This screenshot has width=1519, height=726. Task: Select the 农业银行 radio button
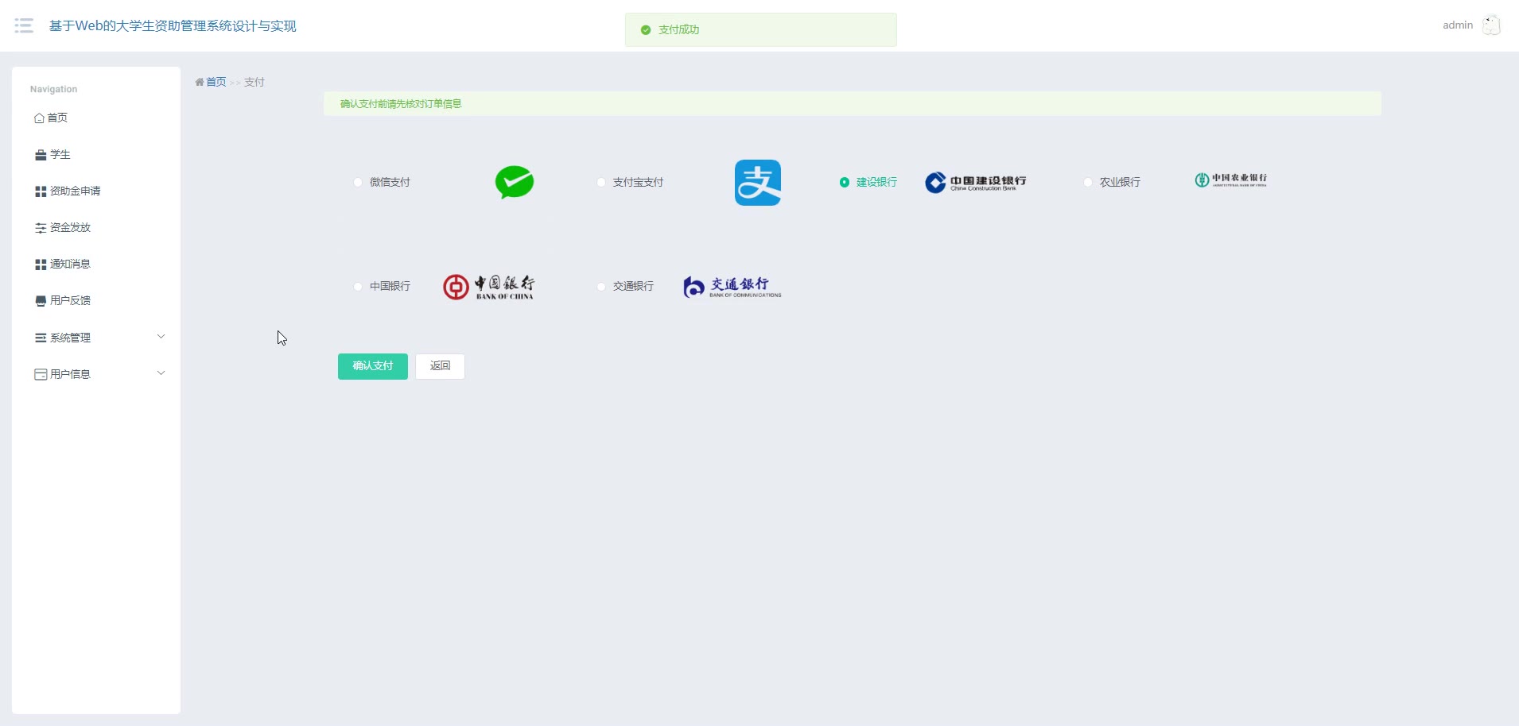[1088, 182]
